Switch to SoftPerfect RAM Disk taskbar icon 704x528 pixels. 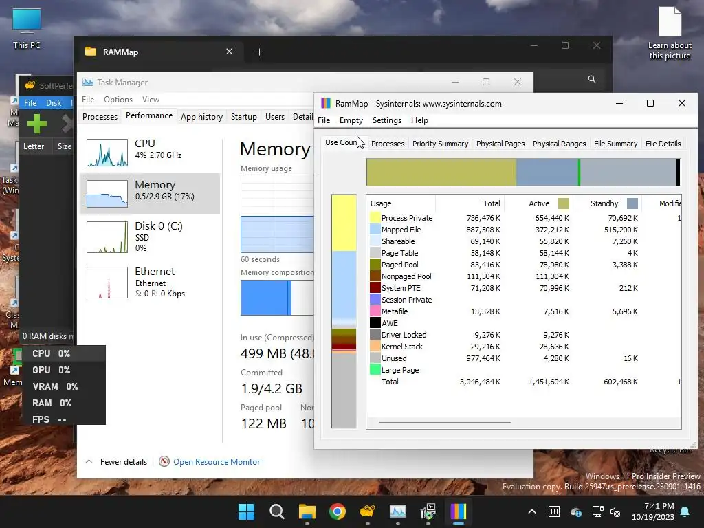367,511
